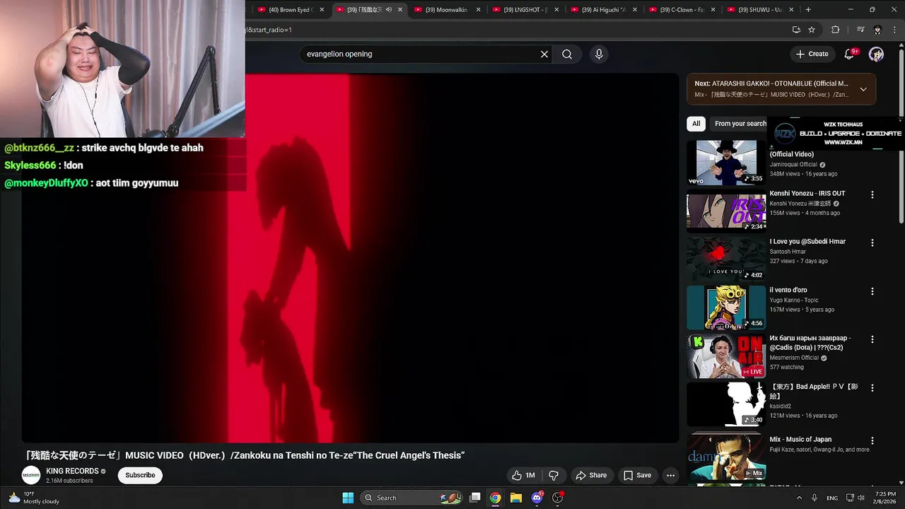This screenshot has height=509, width=905.
Task: Open Chrome extensions puzzle icon
Action: click(x=836, y=30)
